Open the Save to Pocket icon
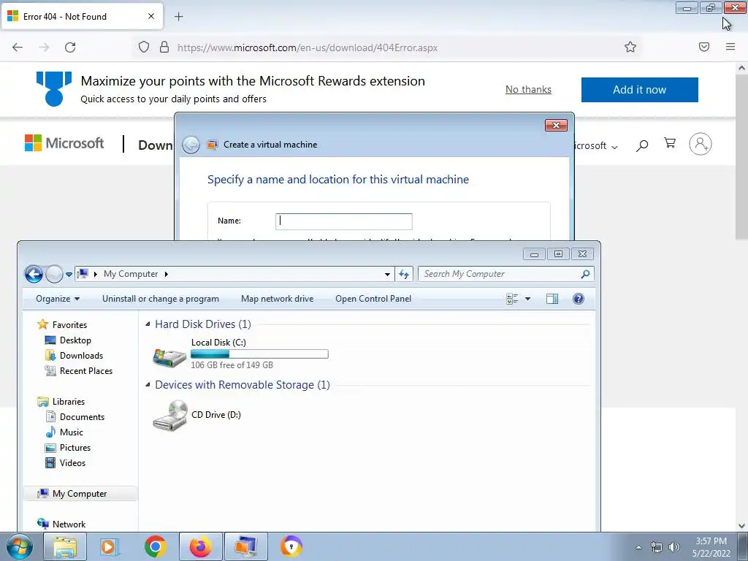Viewport: 748px width, 561px height. tap(704, 47)
